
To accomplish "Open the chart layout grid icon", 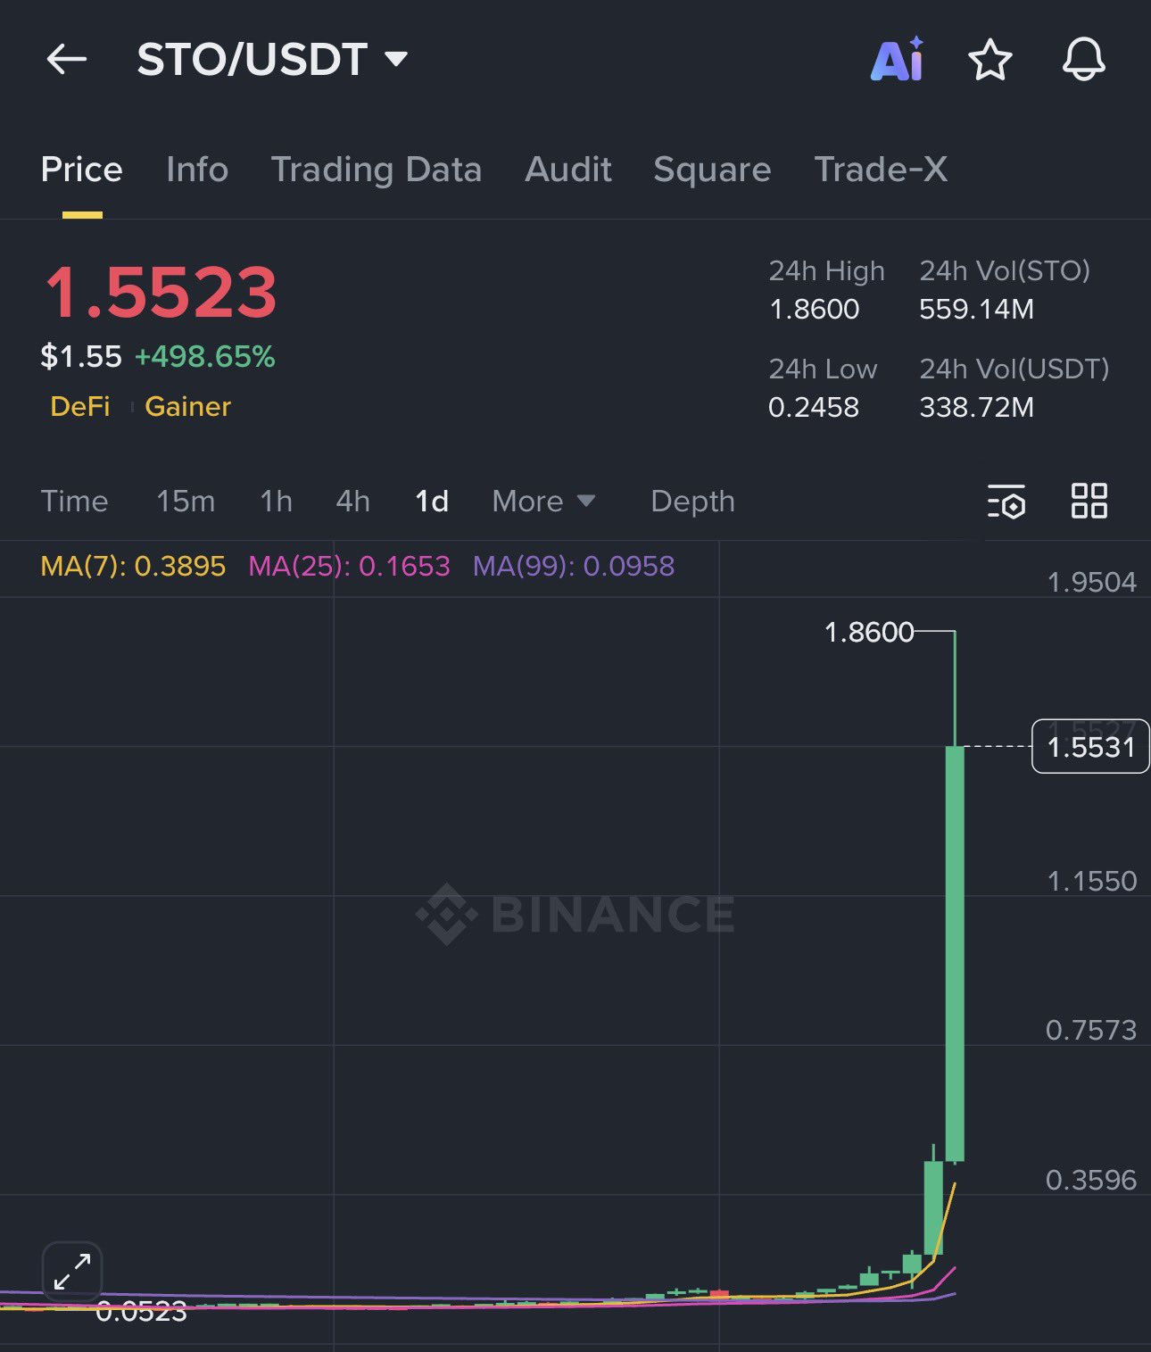I will [1089, 501].
